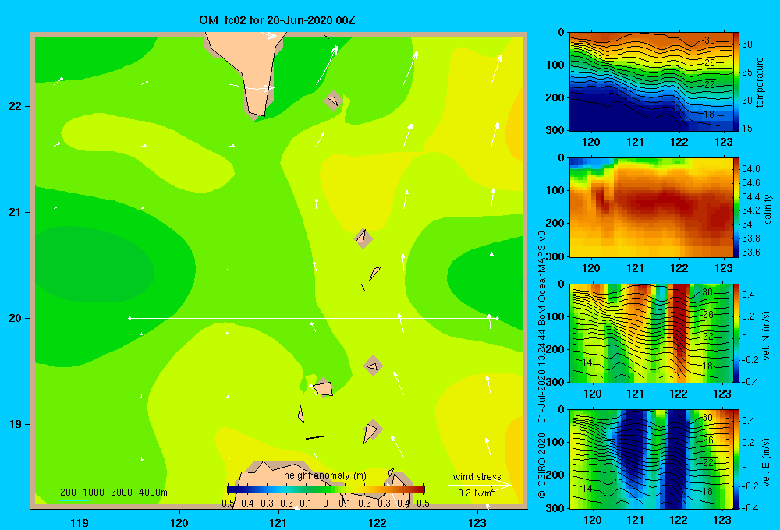Screen dimensions: 780x530
Task: Click the '200 1000 2000 4000m' depth legend
Action: pos(113,493)
